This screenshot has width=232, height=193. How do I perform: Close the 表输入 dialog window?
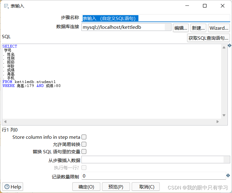[223, 6]
